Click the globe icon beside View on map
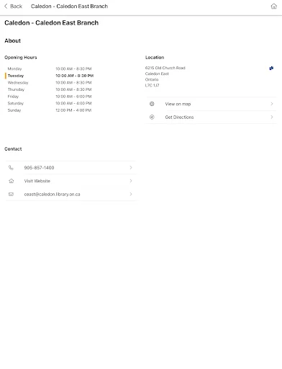Viewport: 282px width, 369px height. [152, 104]
